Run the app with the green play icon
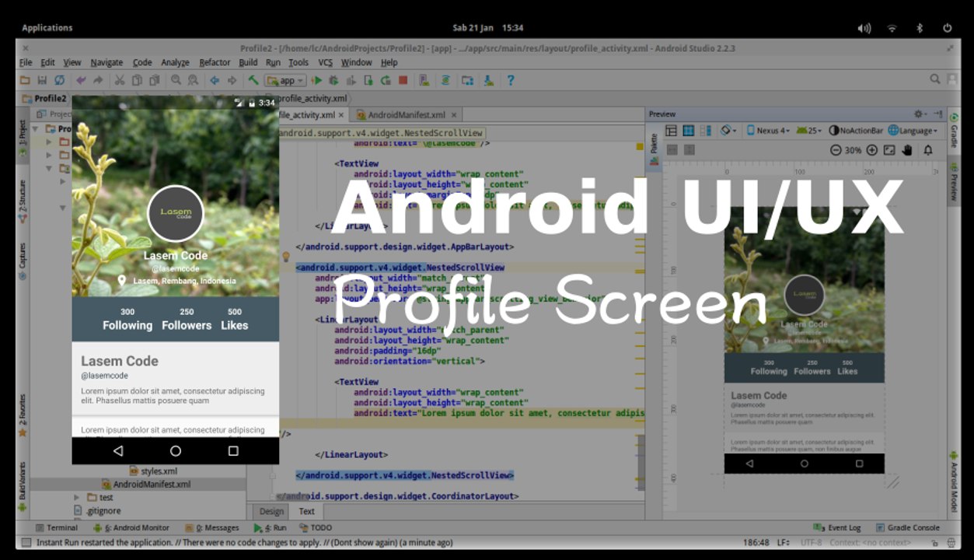Screen dimensions: 974x560 click(x=316, y=80)
